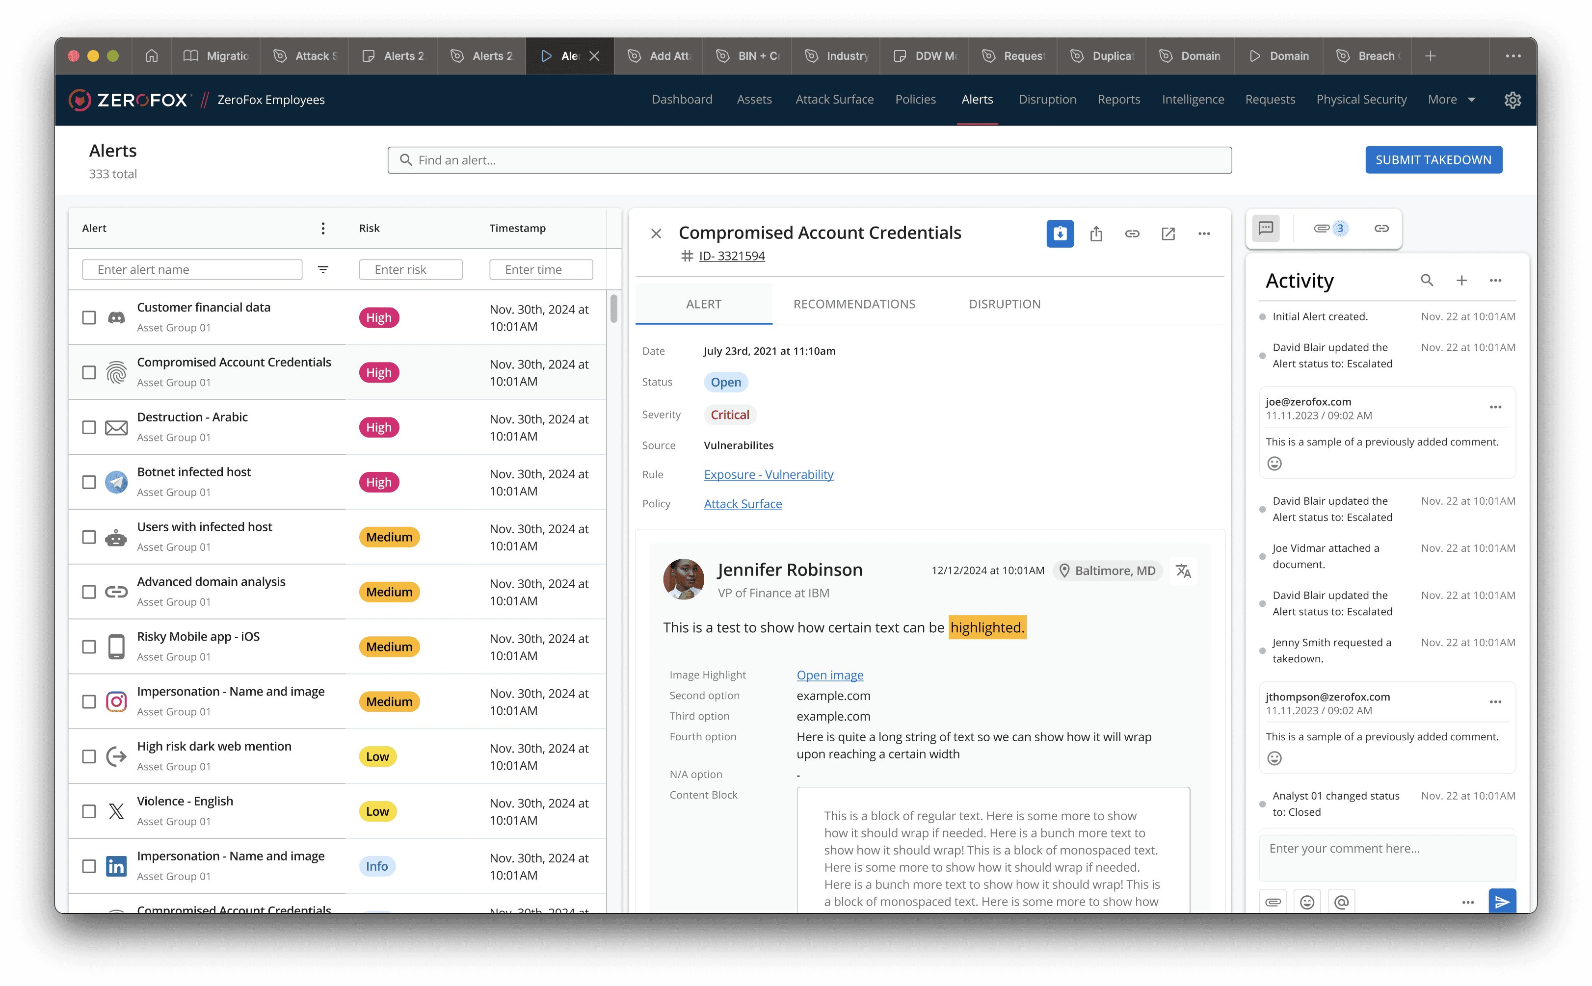
Task: Open the alert name filter options icon
Action: tap(323, 269)
